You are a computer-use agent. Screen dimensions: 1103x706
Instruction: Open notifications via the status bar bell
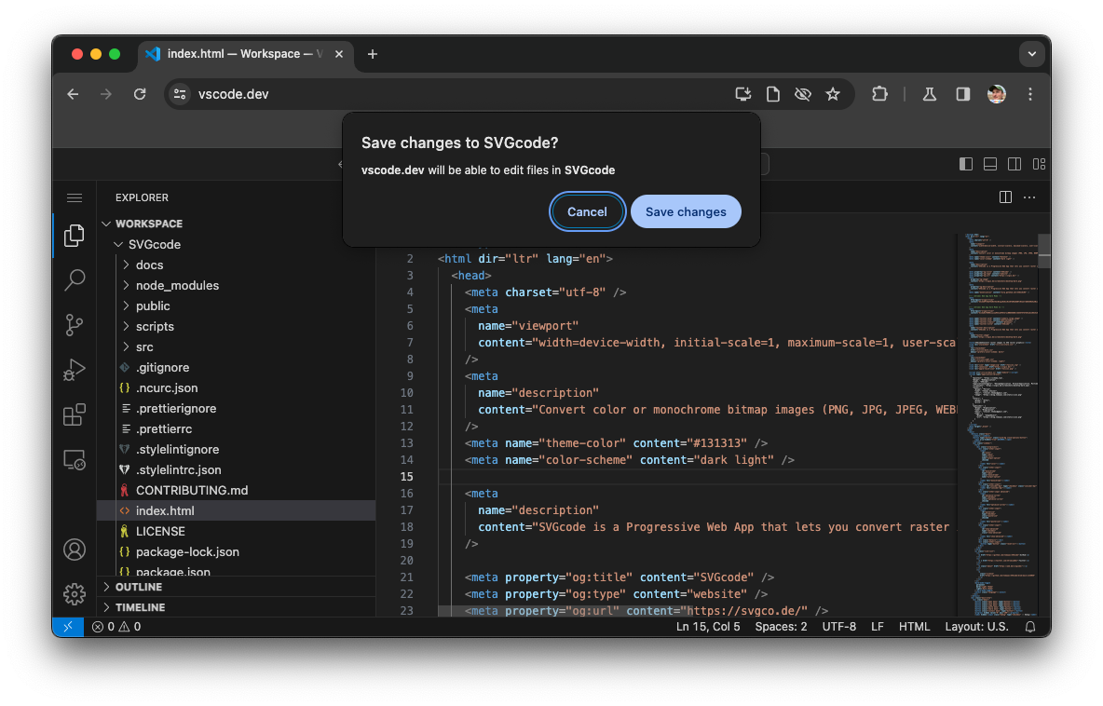[1029, 626]
